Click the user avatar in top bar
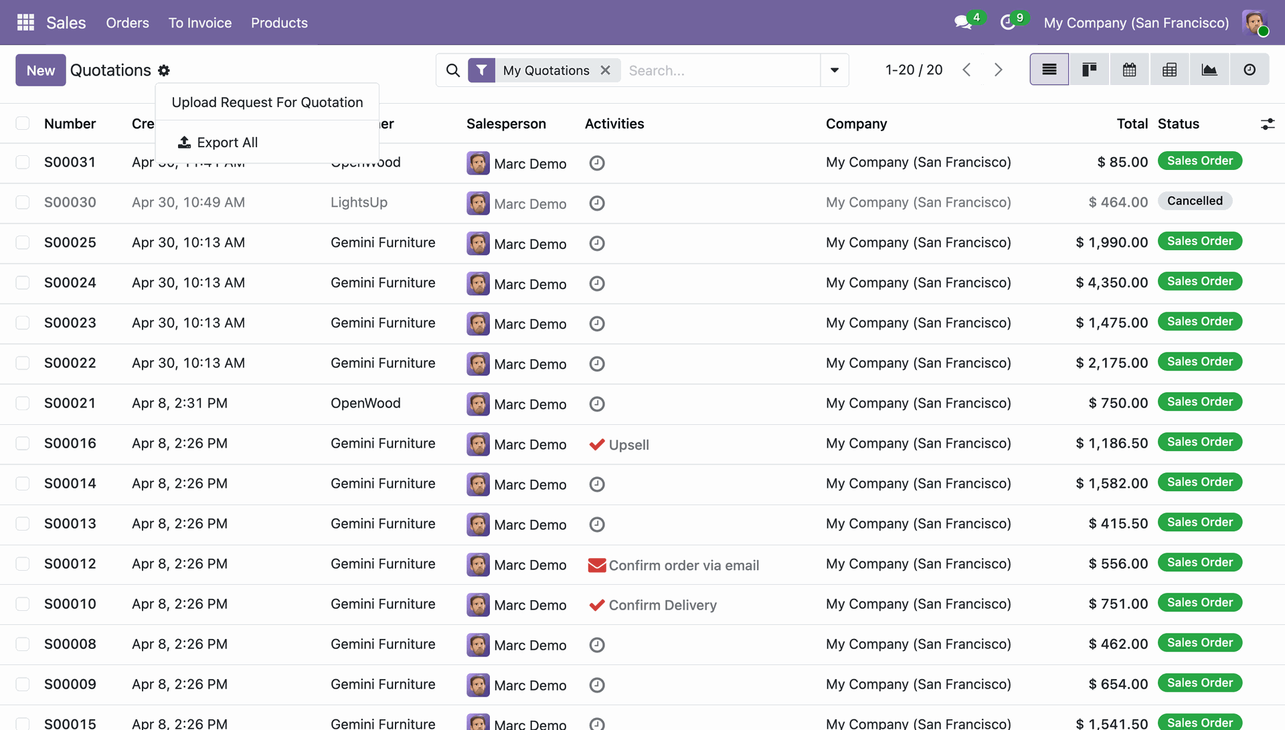This screenshot has height=730, width=1285. [x=1255, y=23]
